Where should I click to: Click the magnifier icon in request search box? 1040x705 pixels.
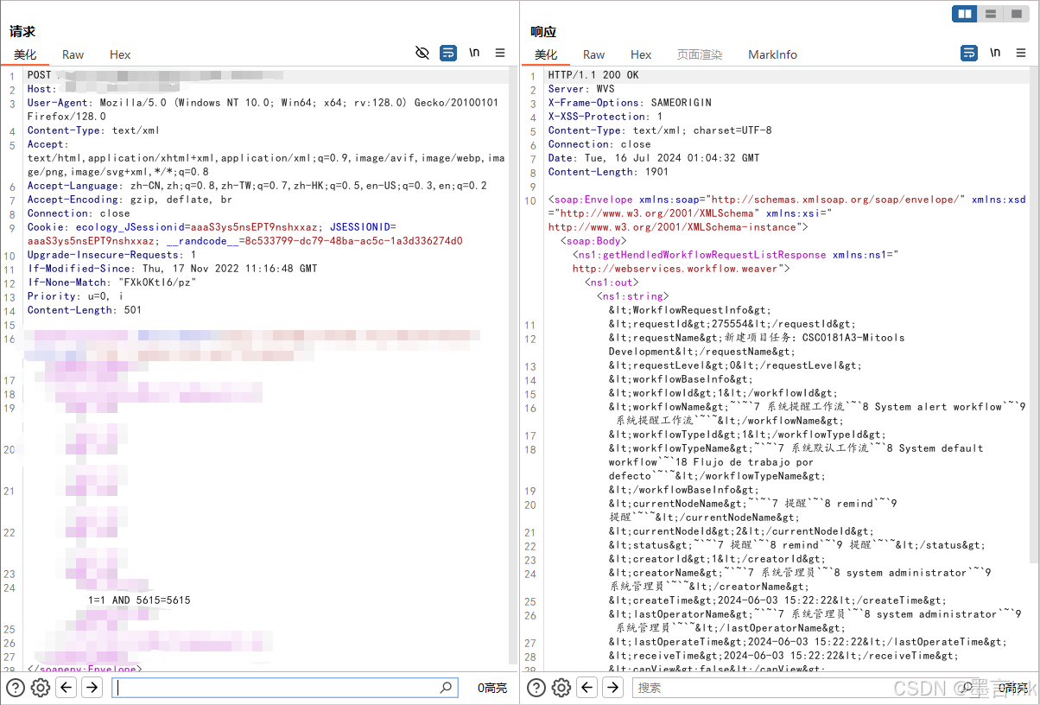click(x=446, y=688)
